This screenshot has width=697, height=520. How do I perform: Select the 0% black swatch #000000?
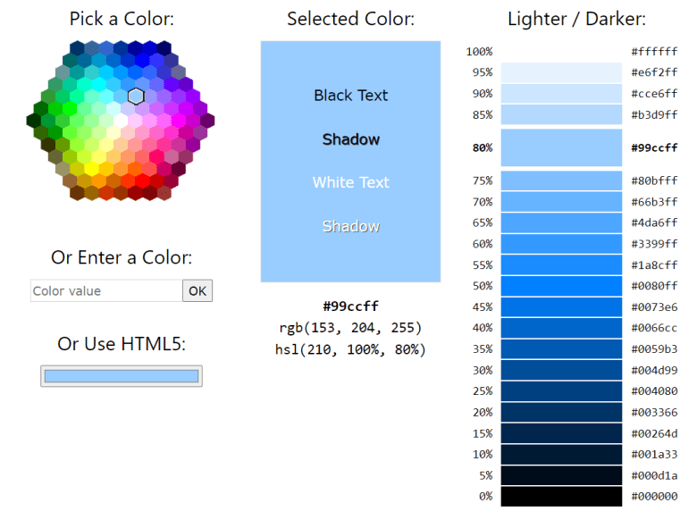[x=561, y=497]
